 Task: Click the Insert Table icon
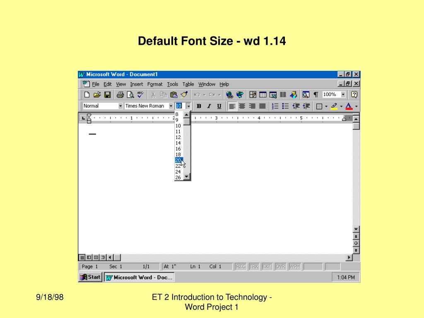[x=263, y=95]
